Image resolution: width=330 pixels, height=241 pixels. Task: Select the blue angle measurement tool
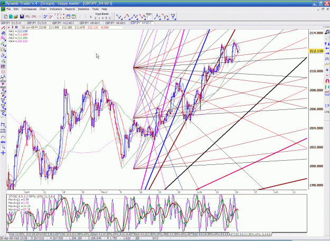pos(3,55)
